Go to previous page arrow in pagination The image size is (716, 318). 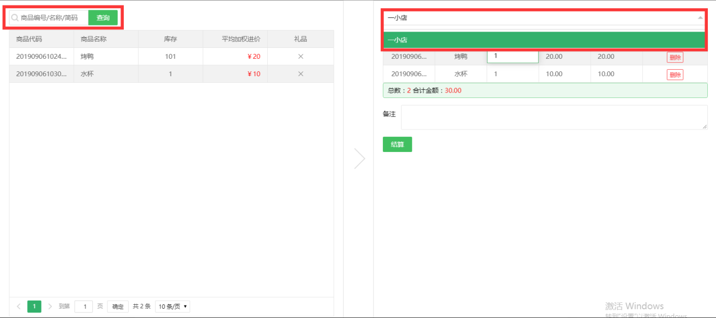click(x=19, y=307)
